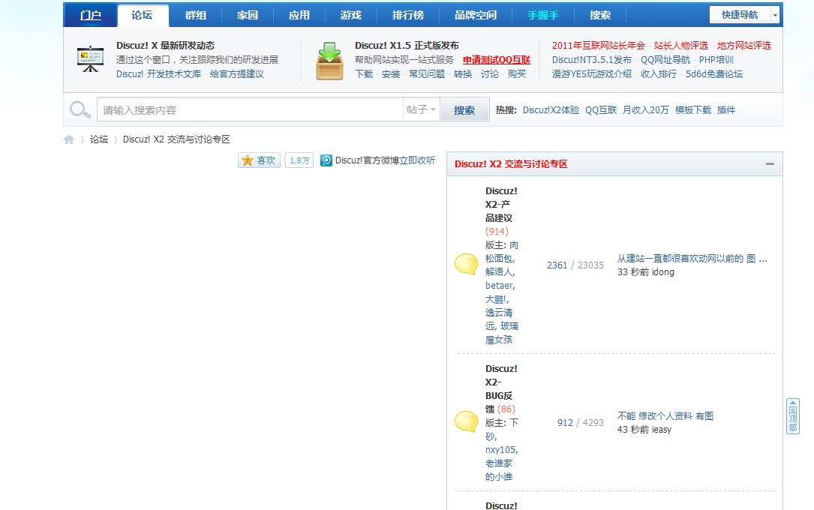Open 2011年互联网站长年会 link
This screenshot has width=814, height=510.
point(598,46)
